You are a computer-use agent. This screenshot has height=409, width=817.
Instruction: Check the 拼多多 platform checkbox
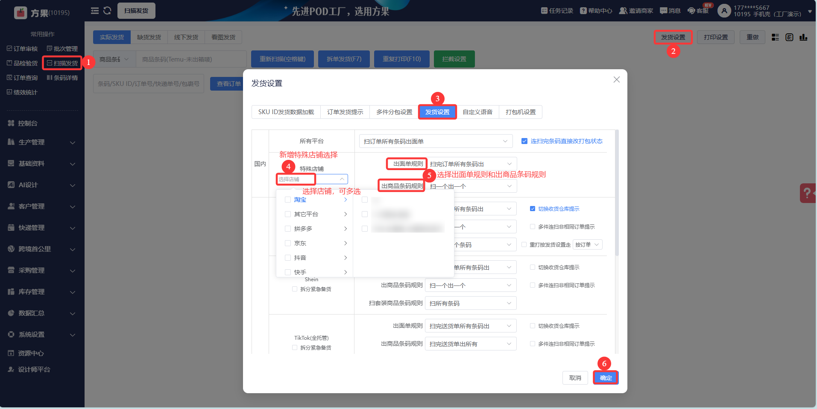click(x=288, y=229)
